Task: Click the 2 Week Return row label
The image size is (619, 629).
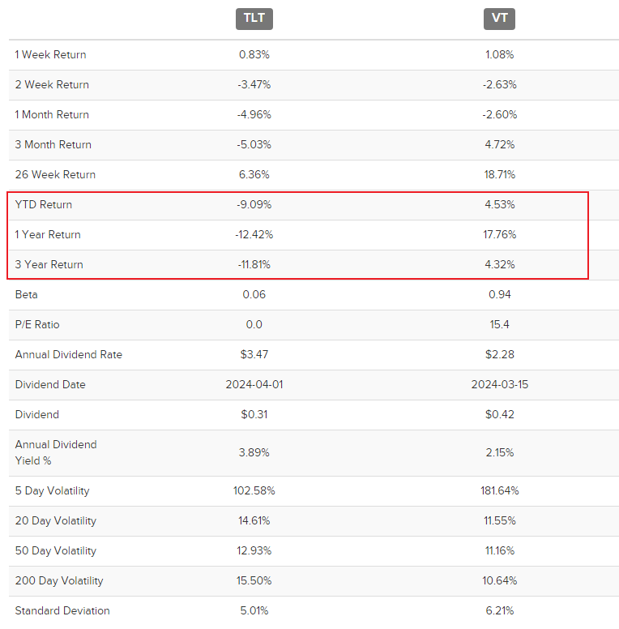Action: pyautogui.click(x=52, y=84)
